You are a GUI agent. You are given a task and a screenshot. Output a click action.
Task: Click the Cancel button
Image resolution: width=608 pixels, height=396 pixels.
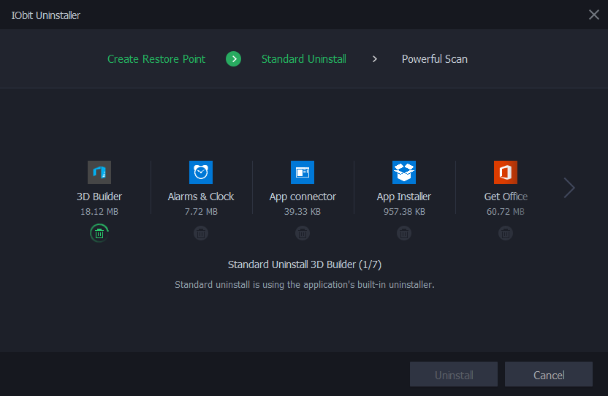tap(549, 374)
